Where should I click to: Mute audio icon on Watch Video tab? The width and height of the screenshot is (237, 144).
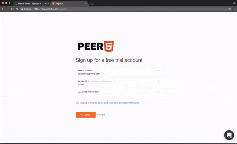click(46, 4)
